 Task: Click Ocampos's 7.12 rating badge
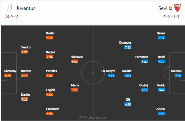127,47
